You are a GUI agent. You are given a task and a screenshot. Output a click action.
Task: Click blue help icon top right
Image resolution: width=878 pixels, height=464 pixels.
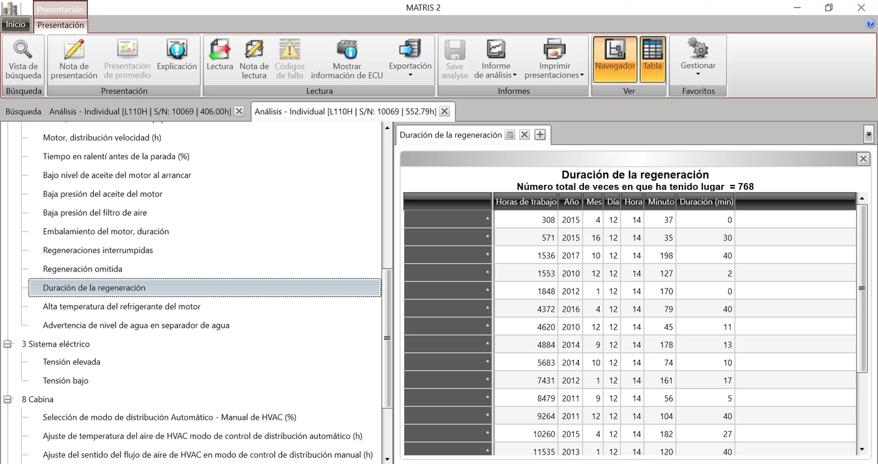[871, 24]
